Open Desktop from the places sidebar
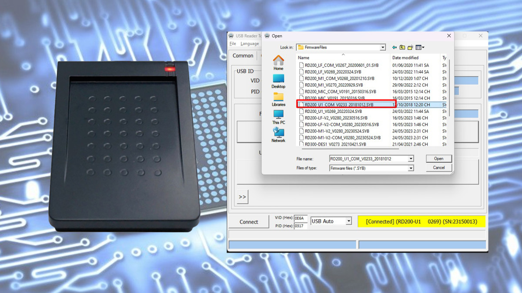Screen dimensions: 522x293 tap(278, 80)
